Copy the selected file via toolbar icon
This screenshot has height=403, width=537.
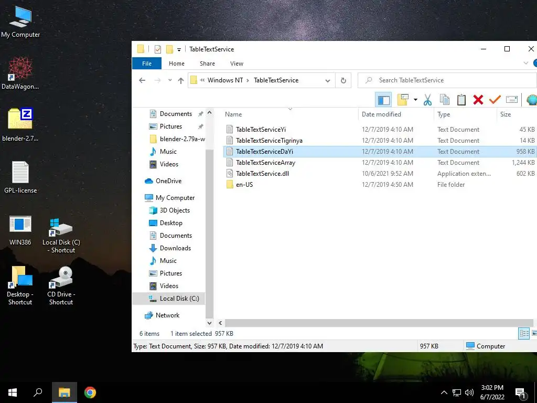pos(445,100)
